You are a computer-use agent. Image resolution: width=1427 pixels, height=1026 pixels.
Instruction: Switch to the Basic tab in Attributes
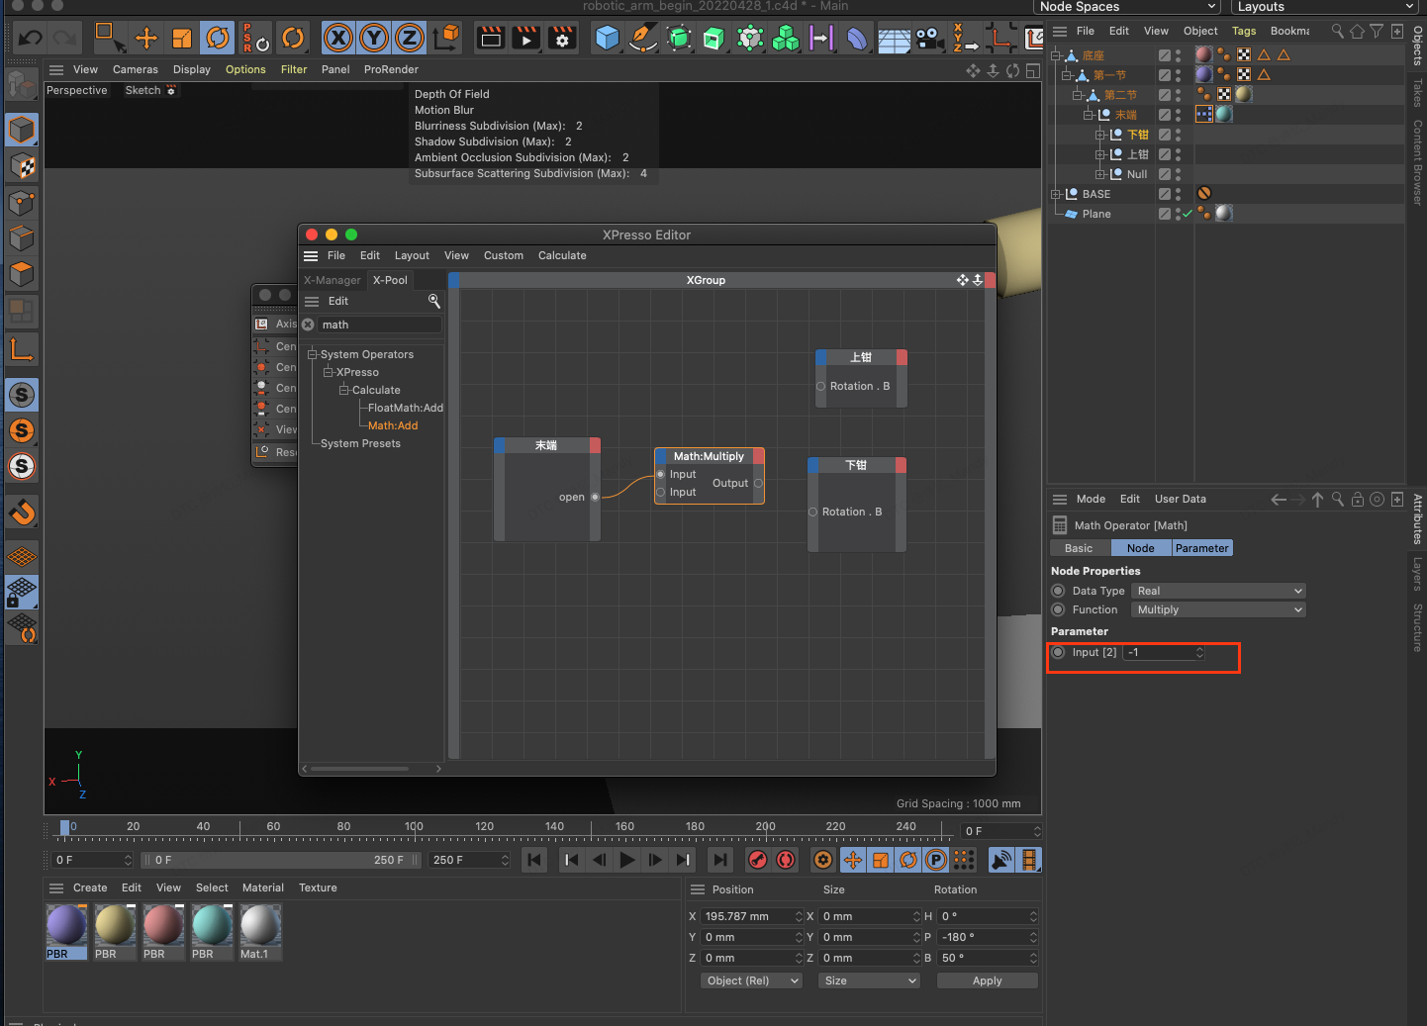point(1080,548)
